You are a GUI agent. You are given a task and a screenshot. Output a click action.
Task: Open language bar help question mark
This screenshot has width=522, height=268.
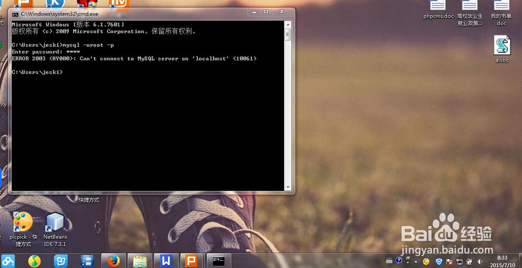(x=398, y=260)
